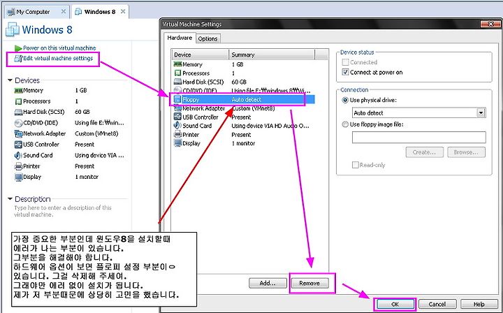
Task: Remove the selected Floppy device
Action: click(309, 283)
